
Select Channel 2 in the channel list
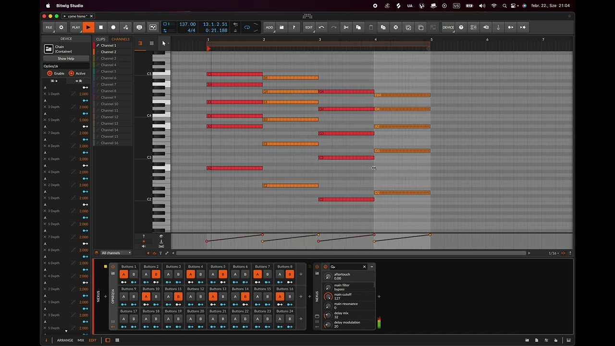coord(108,52)
